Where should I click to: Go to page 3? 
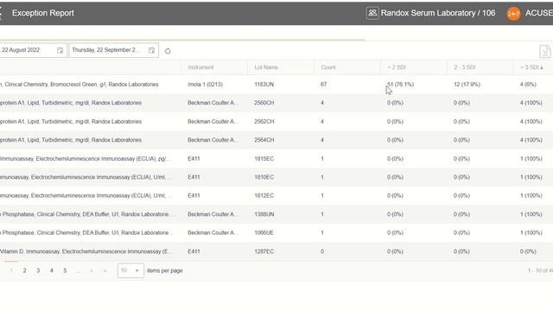38,270
